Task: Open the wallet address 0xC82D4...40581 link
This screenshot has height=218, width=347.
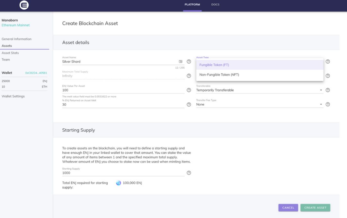Action: coord(36,73)
